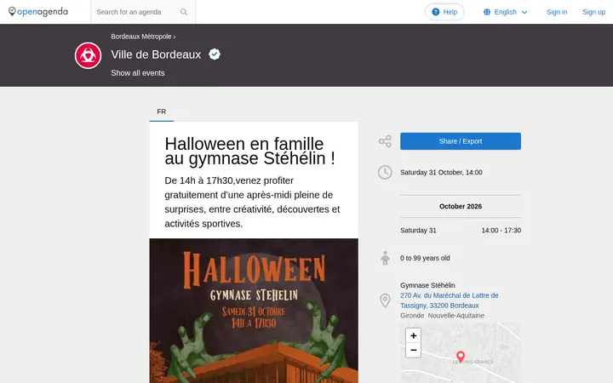Open the Help button
Viewport: 613px width, 383px height.
(444, 12)
